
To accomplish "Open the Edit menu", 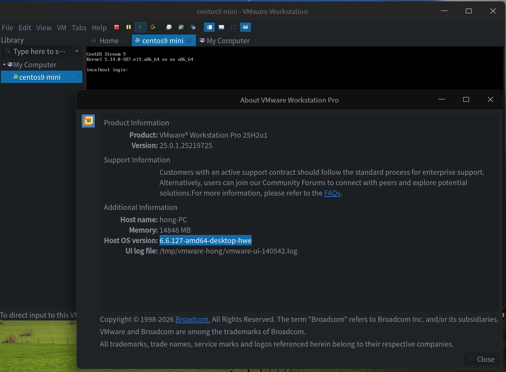I will click(x=25, y=28).
